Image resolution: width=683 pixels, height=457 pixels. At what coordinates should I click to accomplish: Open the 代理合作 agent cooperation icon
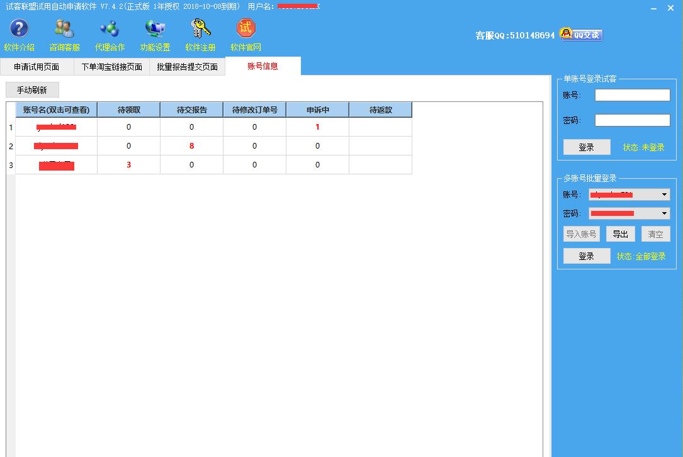(x=110, y=29)
